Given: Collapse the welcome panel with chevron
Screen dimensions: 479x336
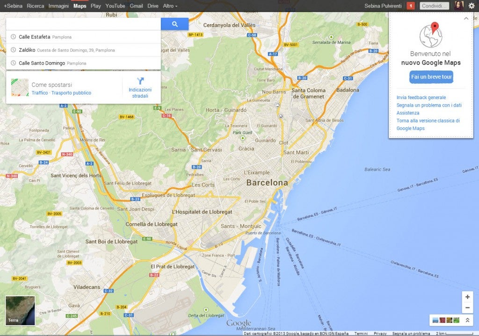Looking at the screenshot, I should (x=466, y=19).
